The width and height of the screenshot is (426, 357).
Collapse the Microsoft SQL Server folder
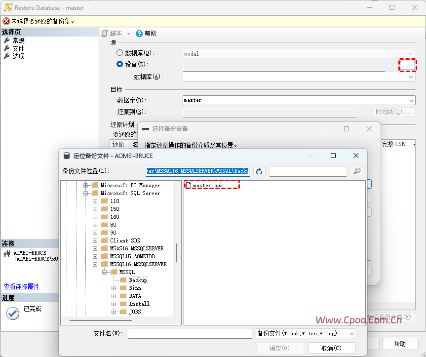[x=85, y=193]
